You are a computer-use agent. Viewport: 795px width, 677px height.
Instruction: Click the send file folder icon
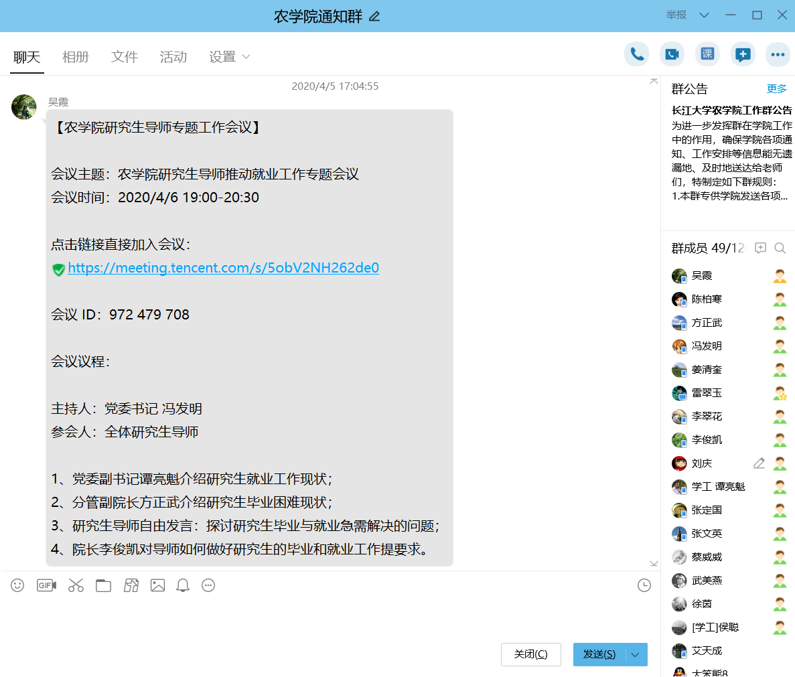(x=103, y=585)
